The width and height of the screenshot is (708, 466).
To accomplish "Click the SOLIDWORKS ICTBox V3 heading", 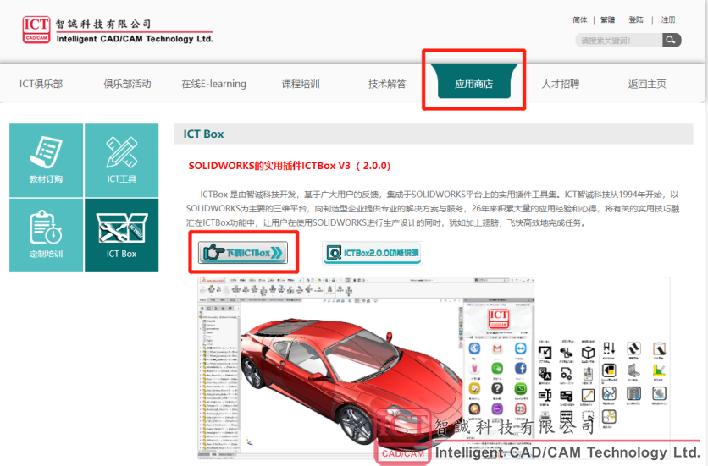I will point(290,166).
